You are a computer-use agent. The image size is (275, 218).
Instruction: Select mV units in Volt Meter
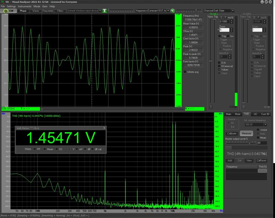click(x=77, y=149)
